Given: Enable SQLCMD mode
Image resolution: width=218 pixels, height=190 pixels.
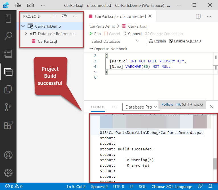Looking at the screenshot, I should pyautogui.click(x=185, y=41).
